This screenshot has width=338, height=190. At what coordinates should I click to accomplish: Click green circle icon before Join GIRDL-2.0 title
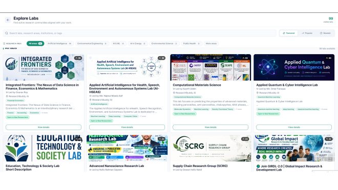point(258,166)
